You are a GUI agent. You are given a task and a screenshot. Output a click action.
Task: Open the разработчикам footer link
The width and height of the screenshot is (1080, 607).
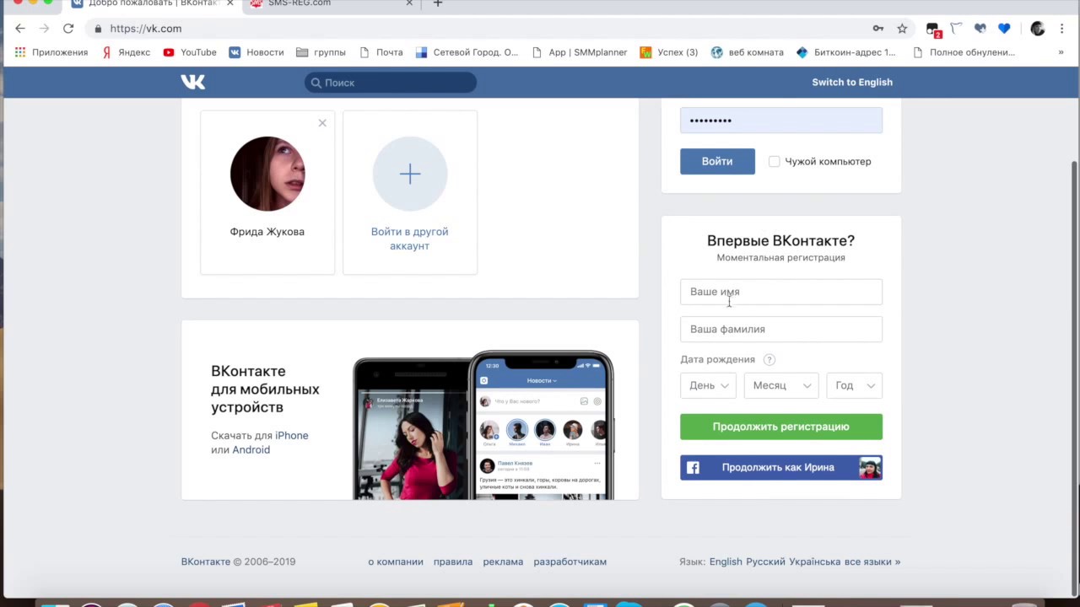pos(570,561)
